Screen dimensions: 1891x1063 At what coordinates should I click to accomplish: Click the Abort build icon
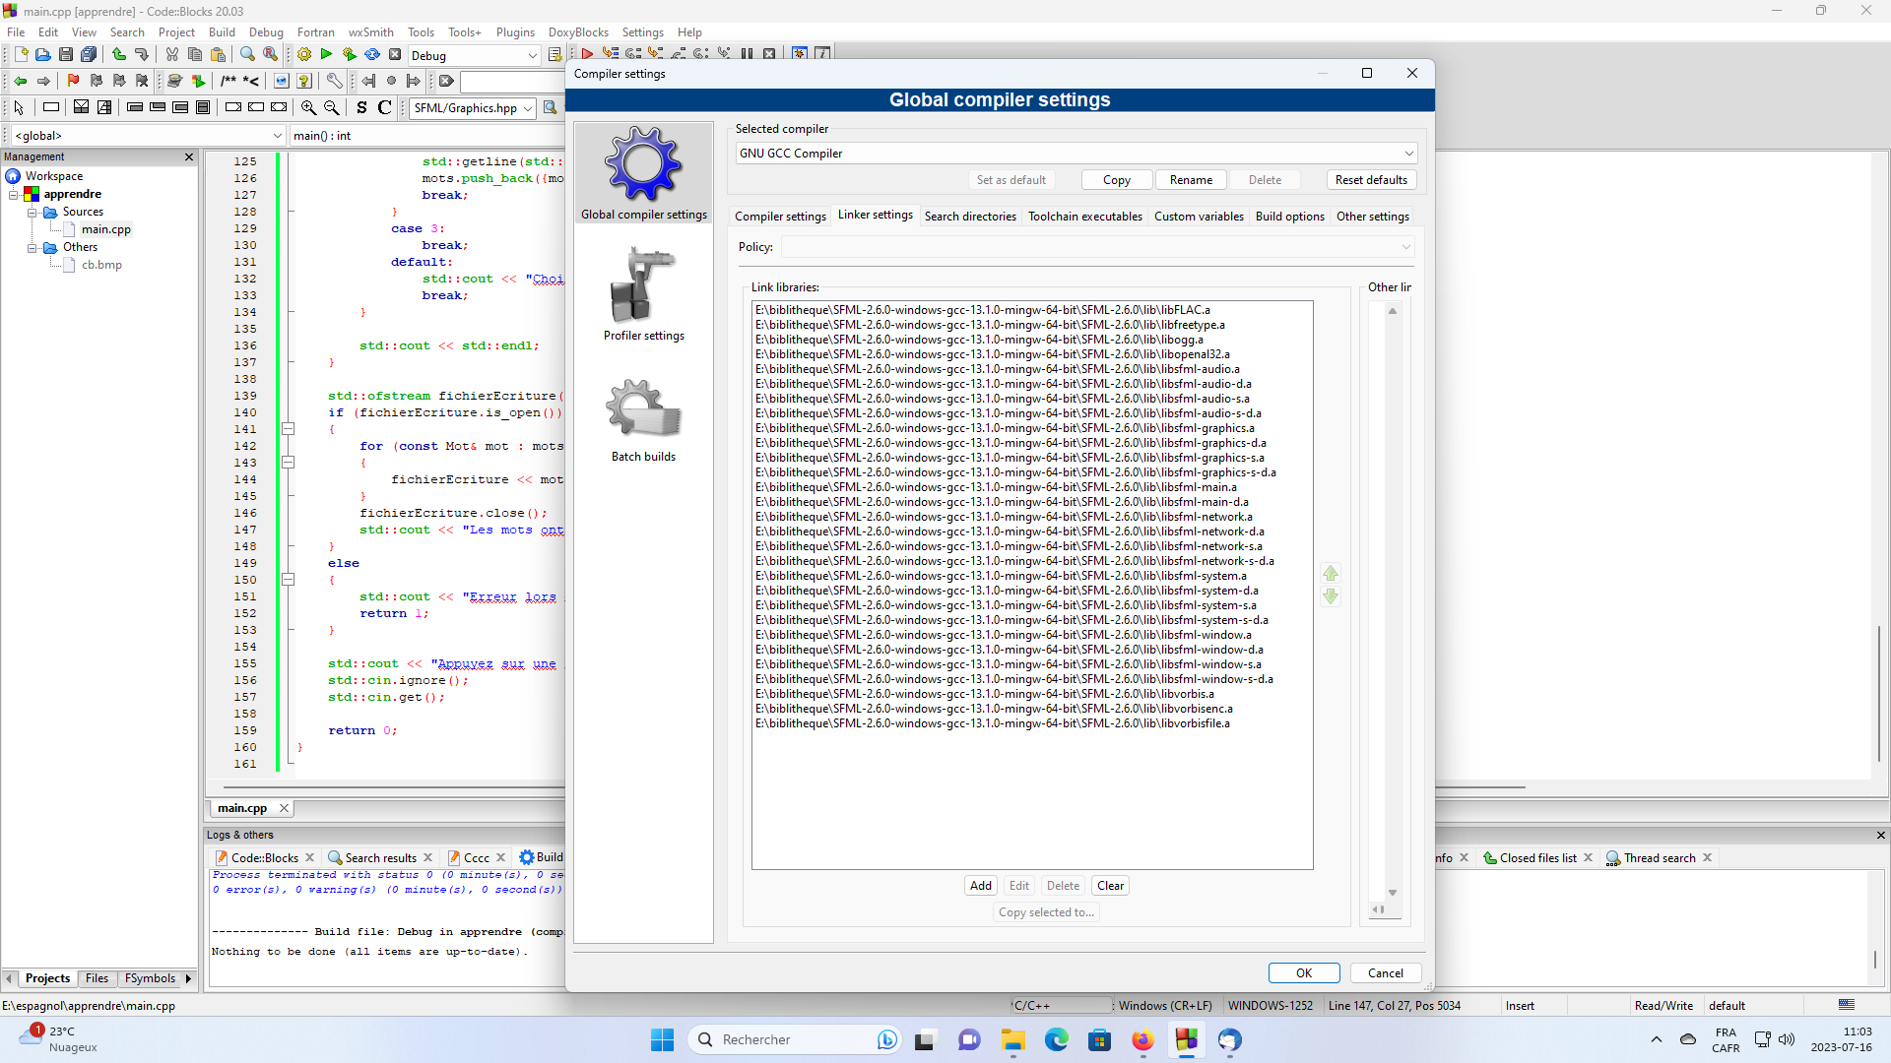(395, 55)
